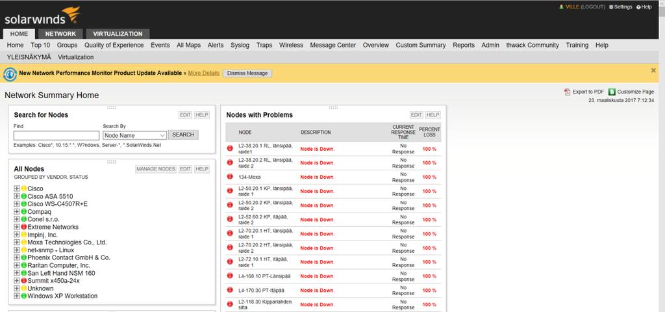Click the PERCENT LOSS column header

[x=430, y=132]
